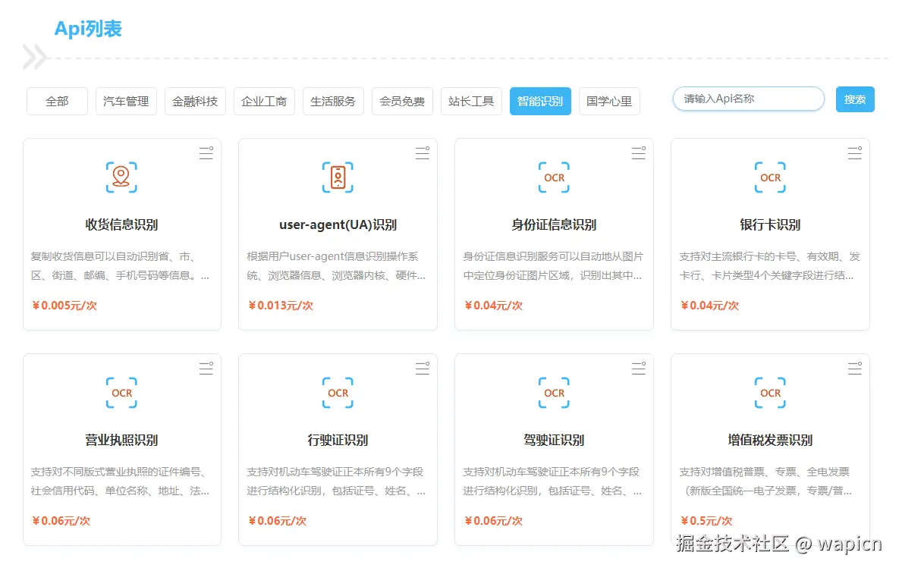Click the OCR icon on 身份证信息识别 card
Image resolution: width=899 pixels, height=571 pixels.
[554, 177]
